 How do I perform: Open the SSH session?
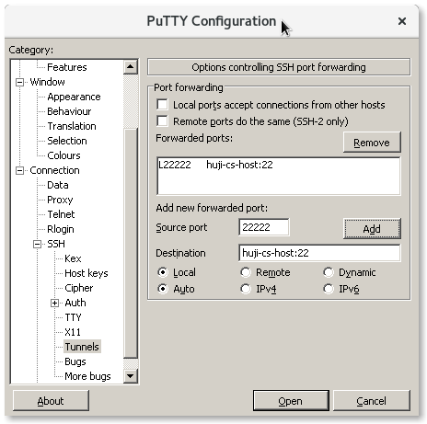coord(291,401)
